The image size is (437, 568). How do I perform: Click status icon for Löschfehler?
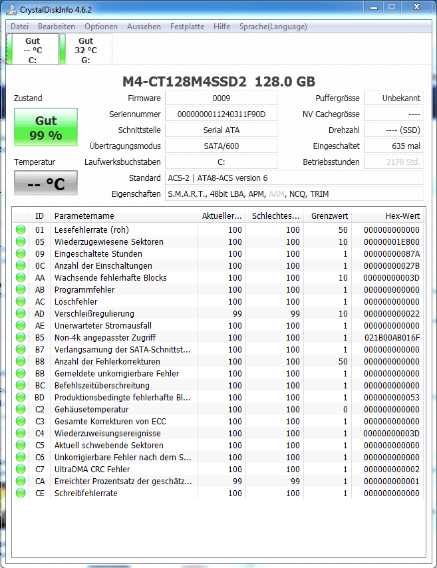coord(21,301)
